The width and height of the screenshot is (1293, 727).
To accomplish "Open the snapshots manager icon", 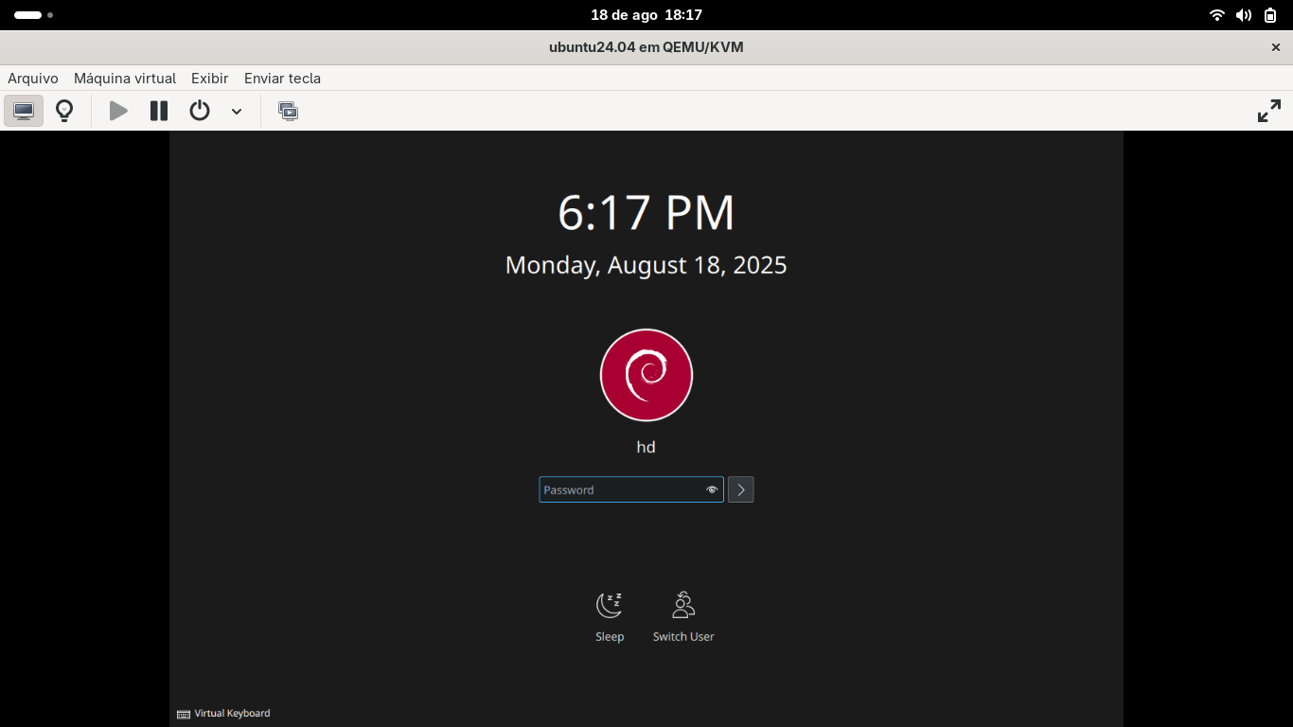I will click(288, 111).
